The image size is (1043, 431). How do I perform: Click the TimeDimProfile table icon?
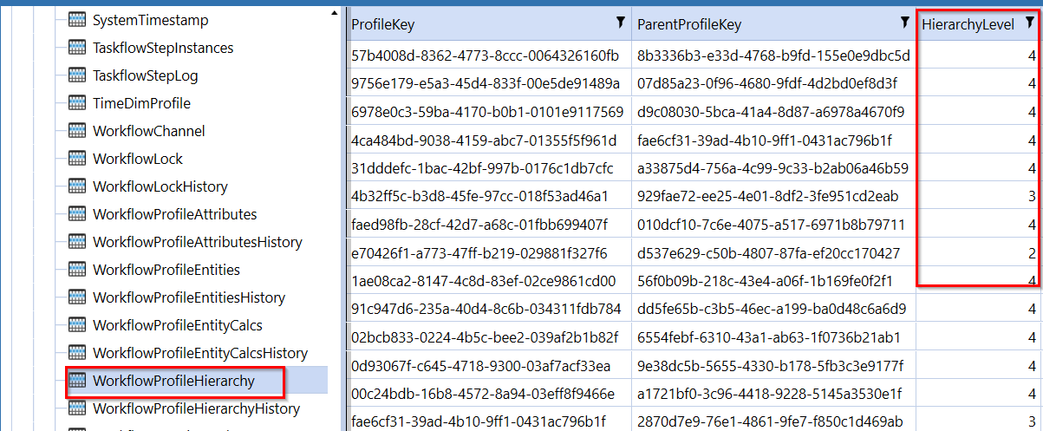(76, 103)
